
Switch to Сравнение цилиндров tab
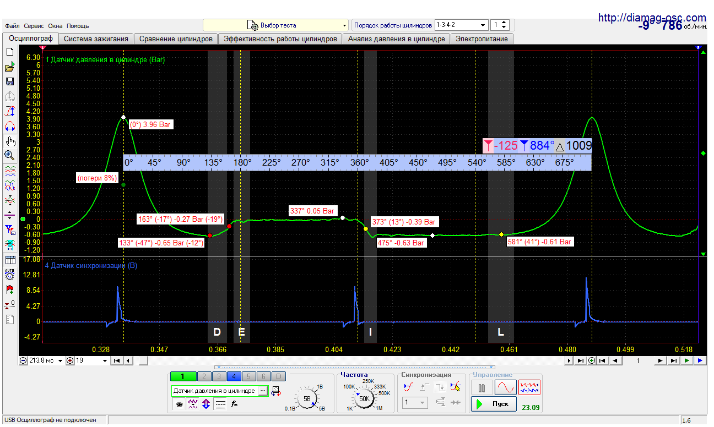click(176, 39)
